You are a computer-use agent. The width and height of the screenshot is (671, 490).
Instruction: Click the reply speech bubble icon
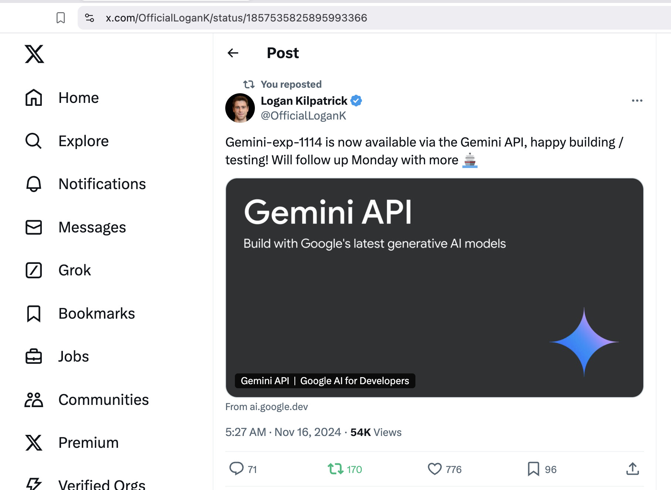pyautogui.click(x=236, y=469)
